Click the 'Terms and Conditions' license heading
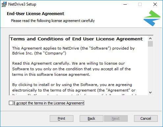This screenshot has height=127, width=163. (x=76, y=39)
